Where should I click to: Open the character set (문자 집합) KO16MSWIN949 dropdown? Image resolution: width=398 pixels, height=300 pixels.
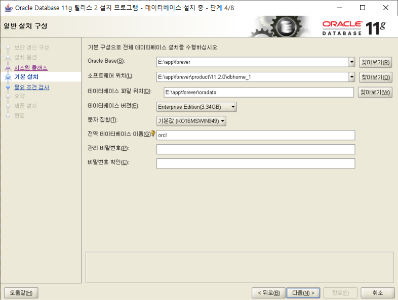tap(191, 121)
